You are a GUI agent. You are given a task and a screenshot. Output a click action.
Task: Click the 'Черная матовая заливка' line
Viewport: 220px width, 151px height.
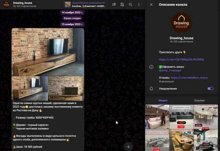(32, 129)
